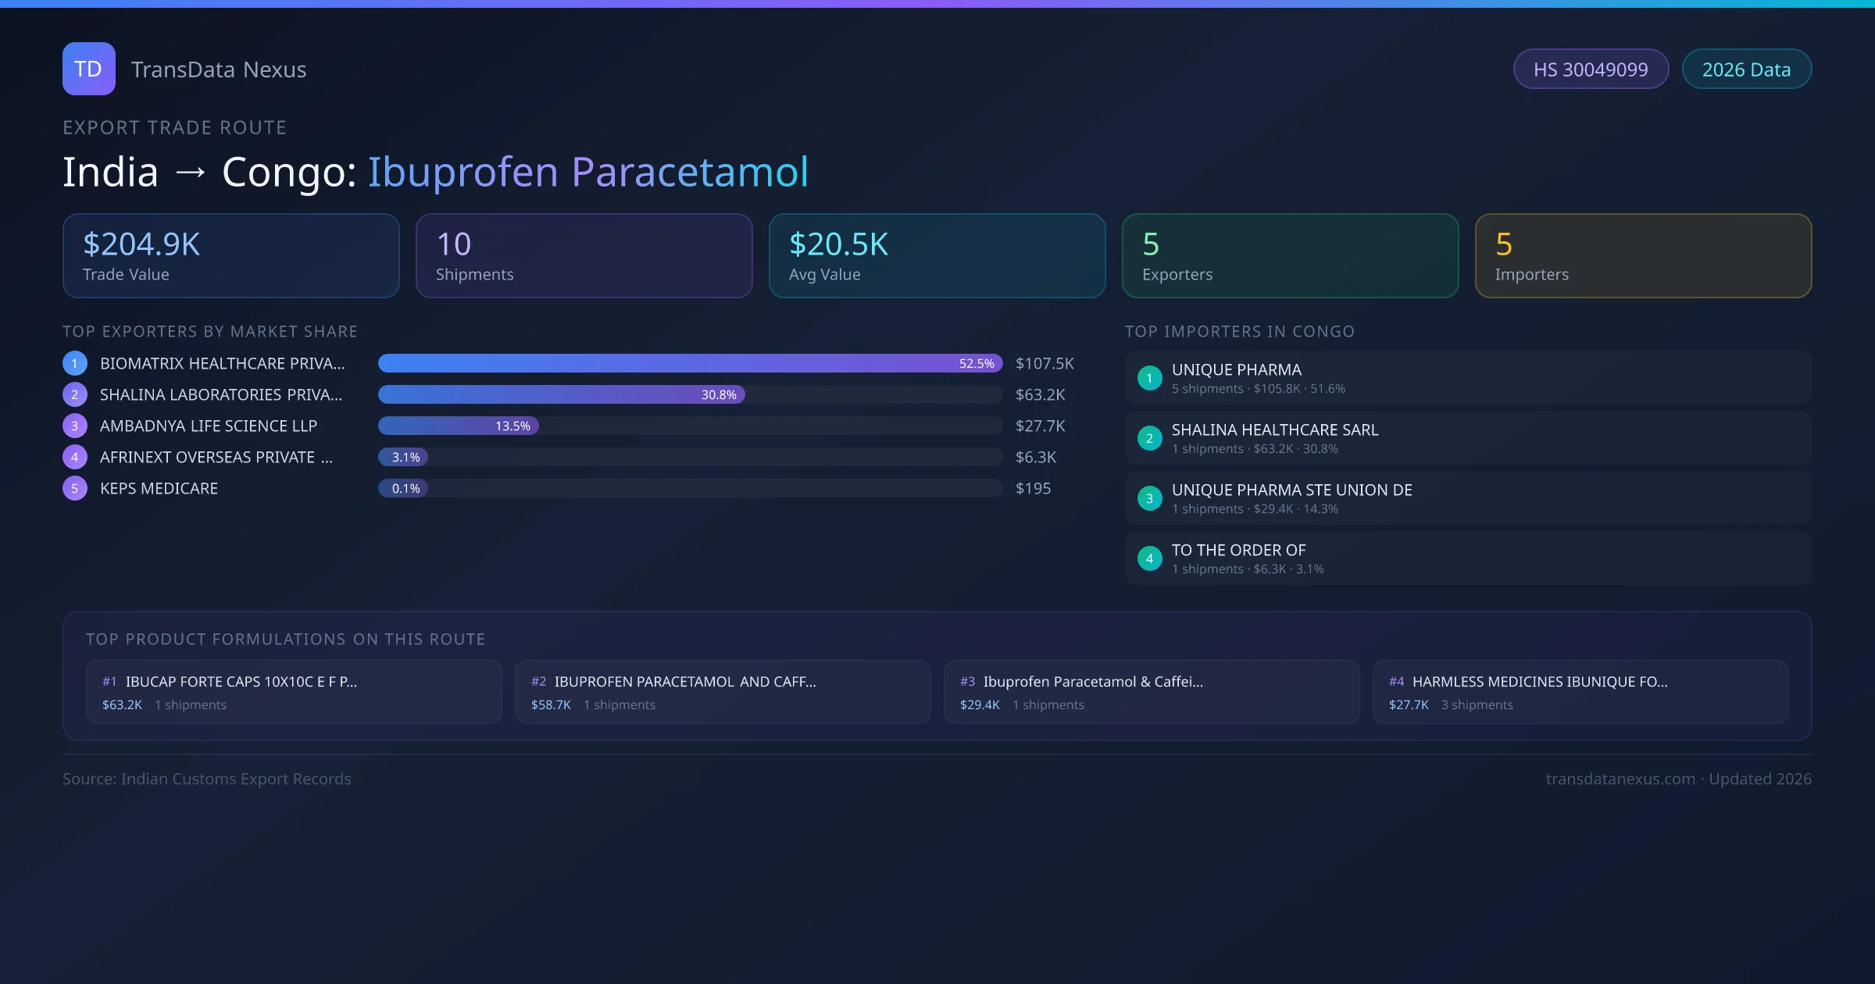Click AMBADNYA LIFE SCIENCE LLP exporter name
The image size is (1875, 984).
[x=209, y=426]
